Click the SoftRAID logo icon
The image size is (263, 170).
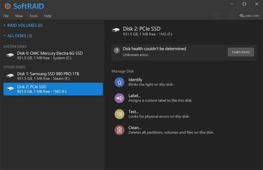pyautogui.click(x=7, y=6)
